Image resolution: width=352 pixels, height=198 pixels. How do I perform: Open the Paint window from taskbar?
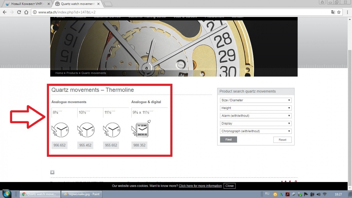click(81, 194)
